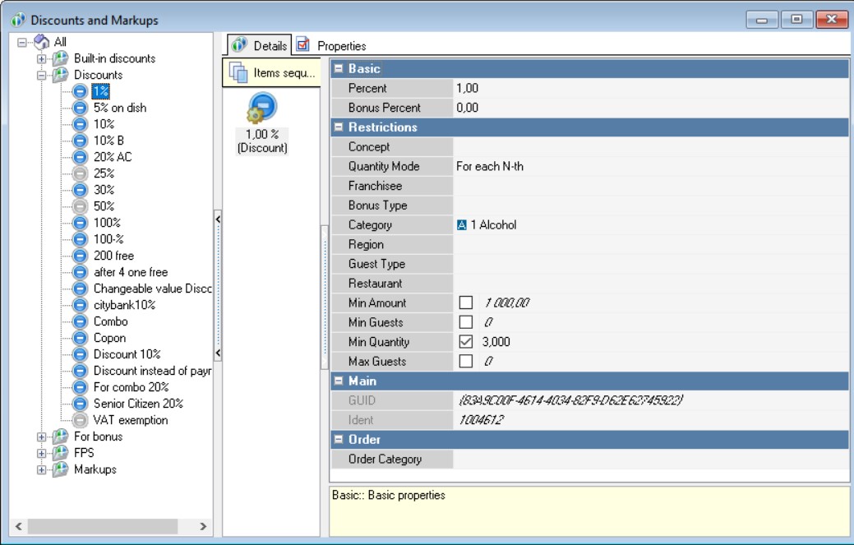The width and height of the screenshot is (854, 545).
Task: Collapse the Restrictions property section
Action: tap(338, 127)
